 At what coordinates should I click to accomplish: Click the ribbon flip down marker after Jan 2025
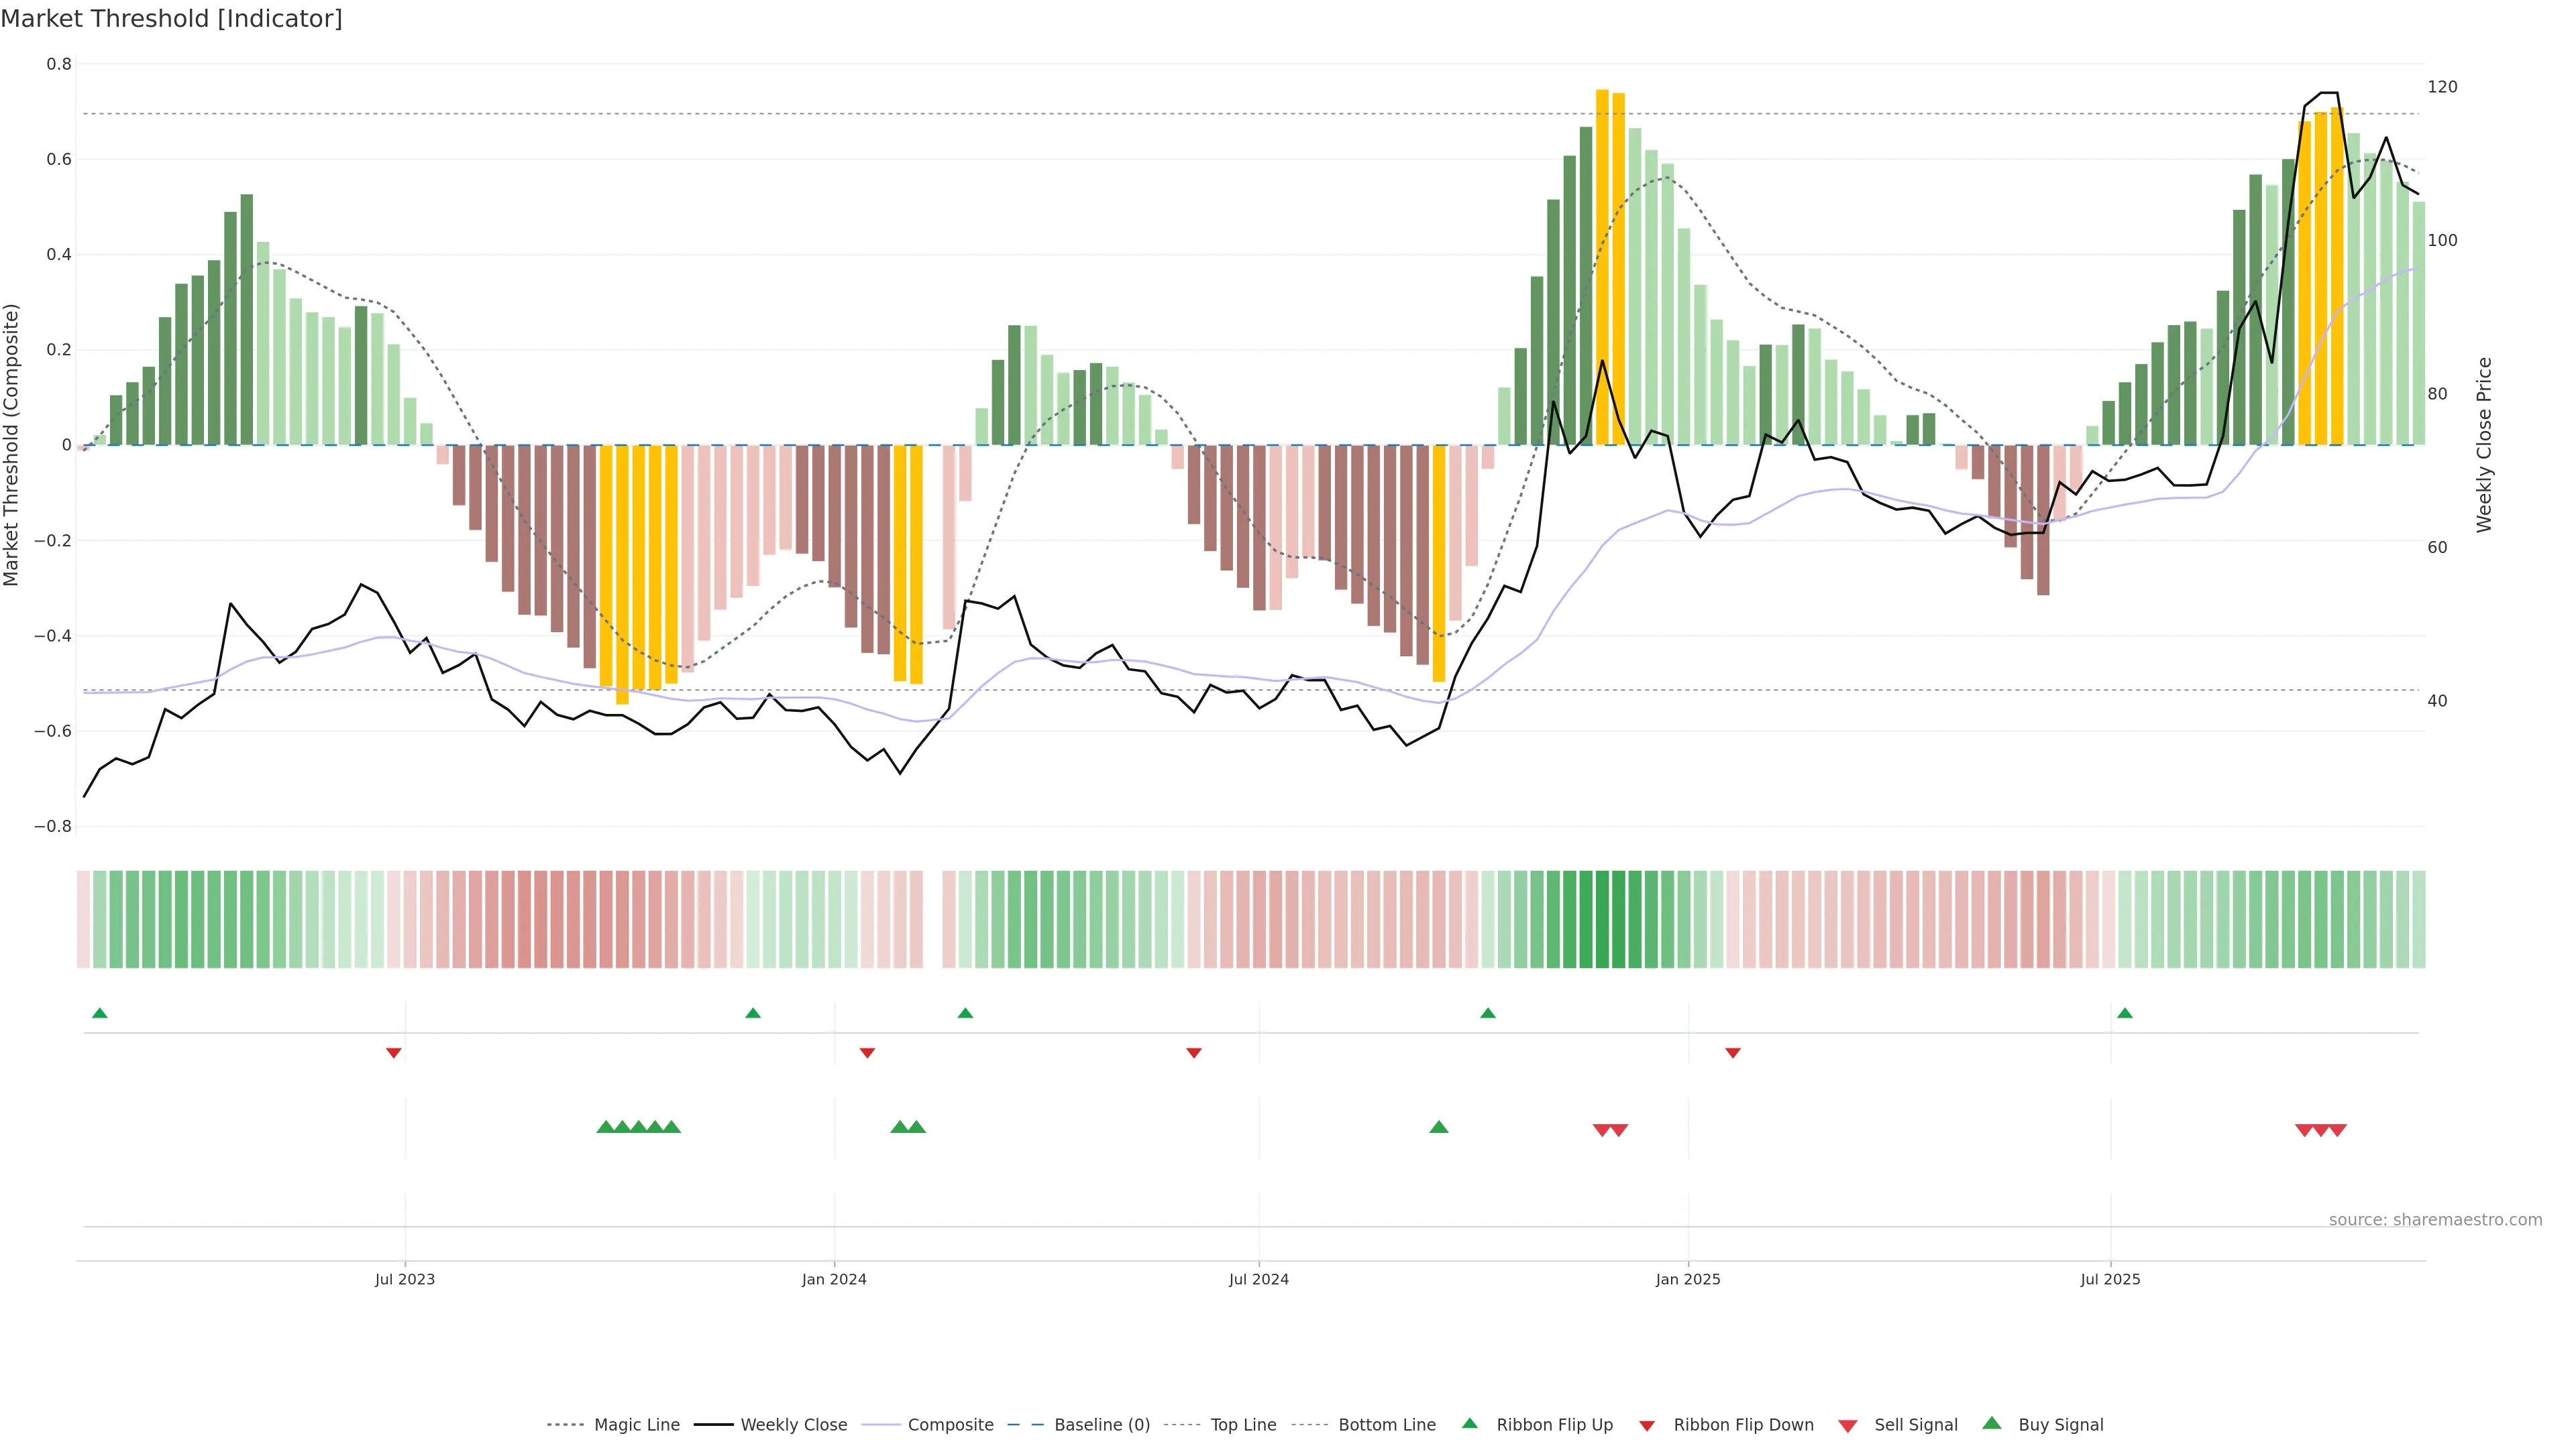click(x=1732, y=1052)
